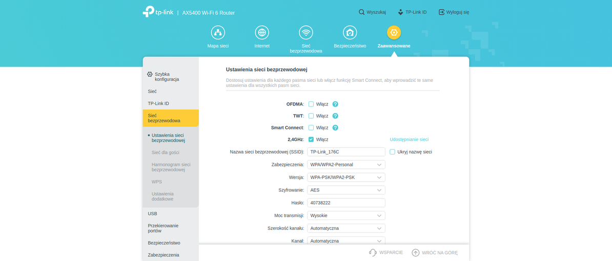Select Ustawienia sieci bezprzewodowej submenu item
The width and height of the screenshot is (612, 261).
(x=168, y=138)
